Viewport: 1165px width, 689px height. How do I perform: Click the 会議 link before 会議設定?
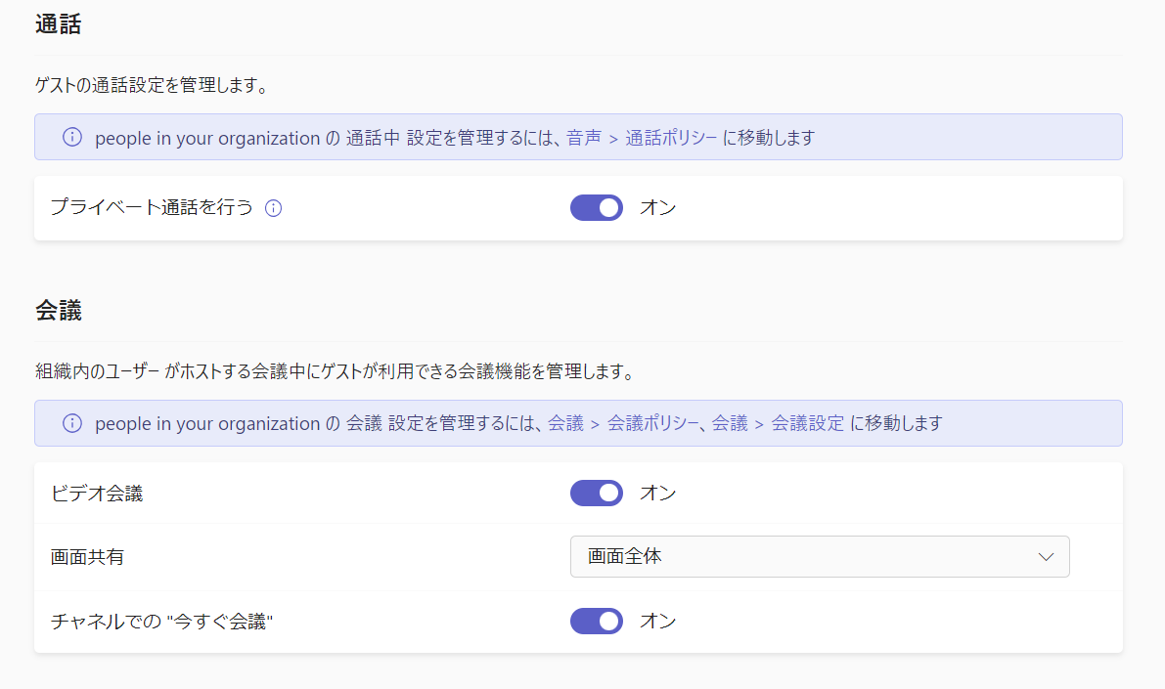tap(730, 423)
